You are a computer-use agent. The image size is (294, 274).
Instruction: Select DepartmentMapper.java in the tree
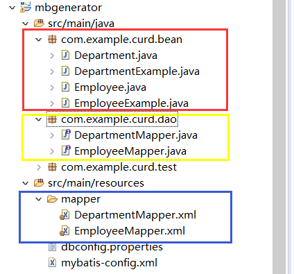tap(136, 135)
